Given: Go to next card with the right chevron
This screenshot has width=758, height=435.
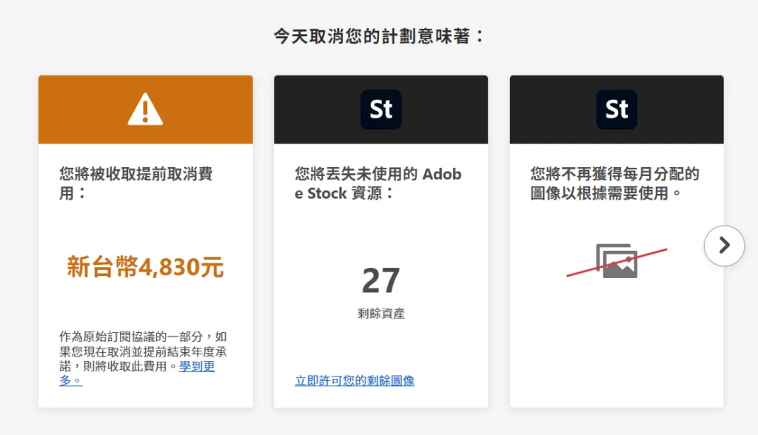Looking at the screenshot, I should tap(724, 246).
